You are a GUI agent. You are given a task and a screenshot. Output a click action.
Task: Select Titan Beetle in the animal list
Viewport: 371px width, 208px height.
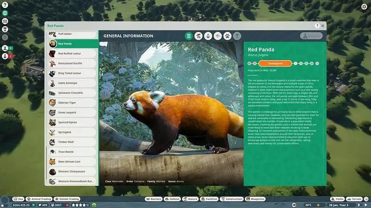coord(72,152)
